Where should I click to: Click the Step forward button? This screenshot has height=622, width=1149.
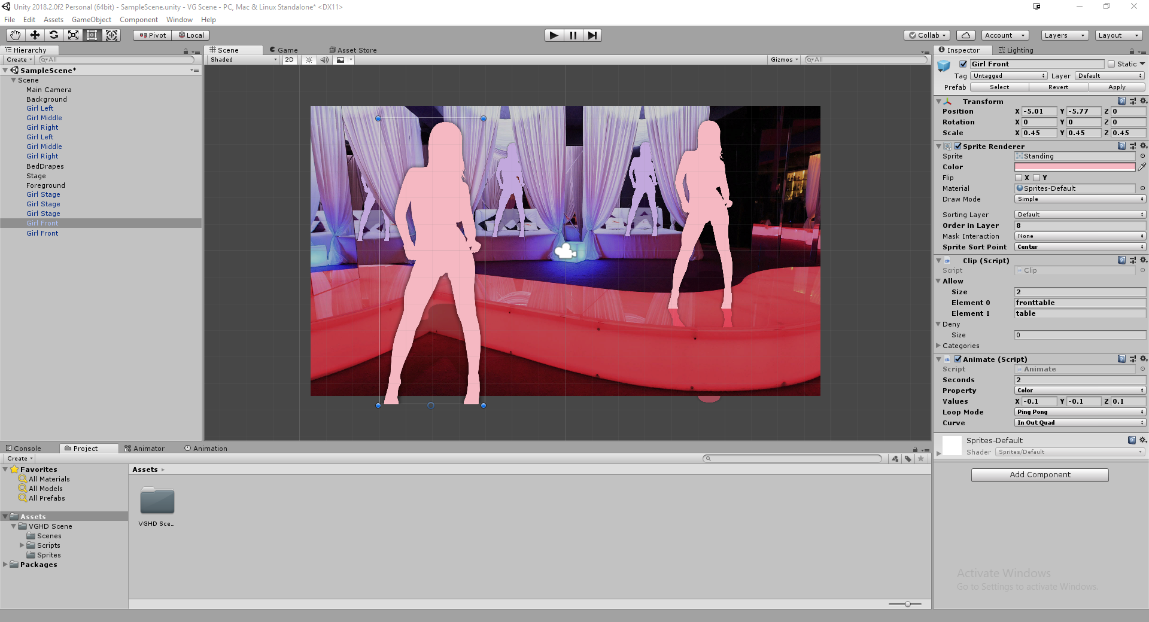(592, 35)
